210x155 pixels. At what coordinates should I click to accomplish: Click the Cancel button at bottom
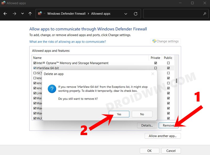[171, 151]
